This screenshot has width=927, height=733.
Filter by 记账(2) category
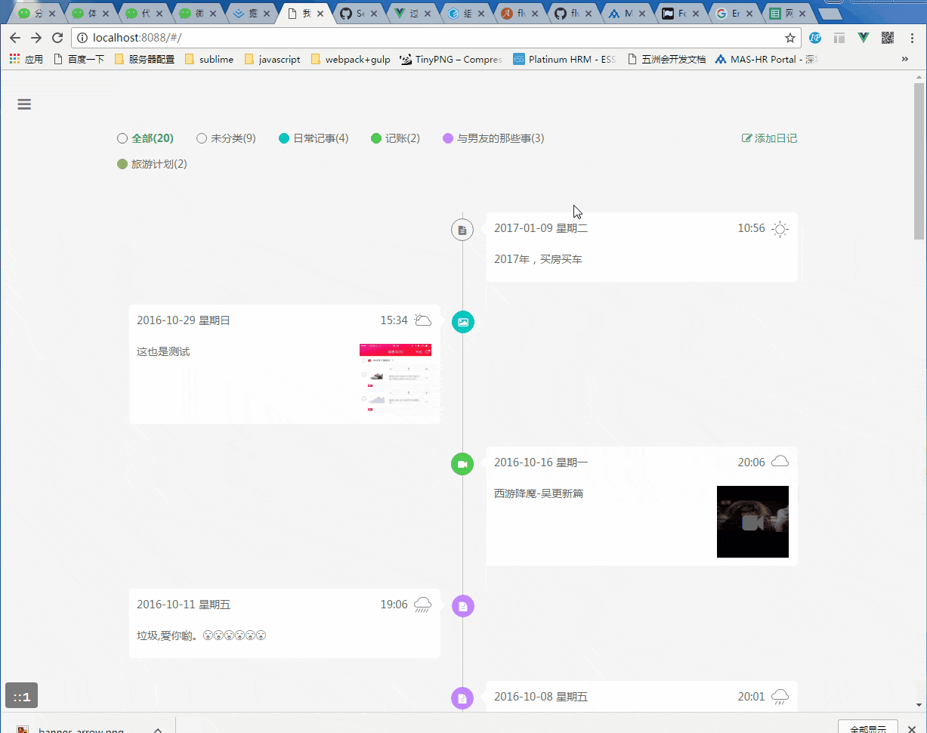coord(395,138)
